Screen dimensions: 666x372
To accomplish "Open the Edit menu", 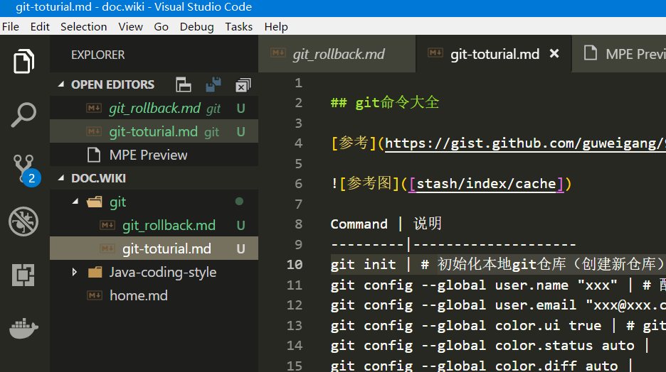I will [40, 27].
